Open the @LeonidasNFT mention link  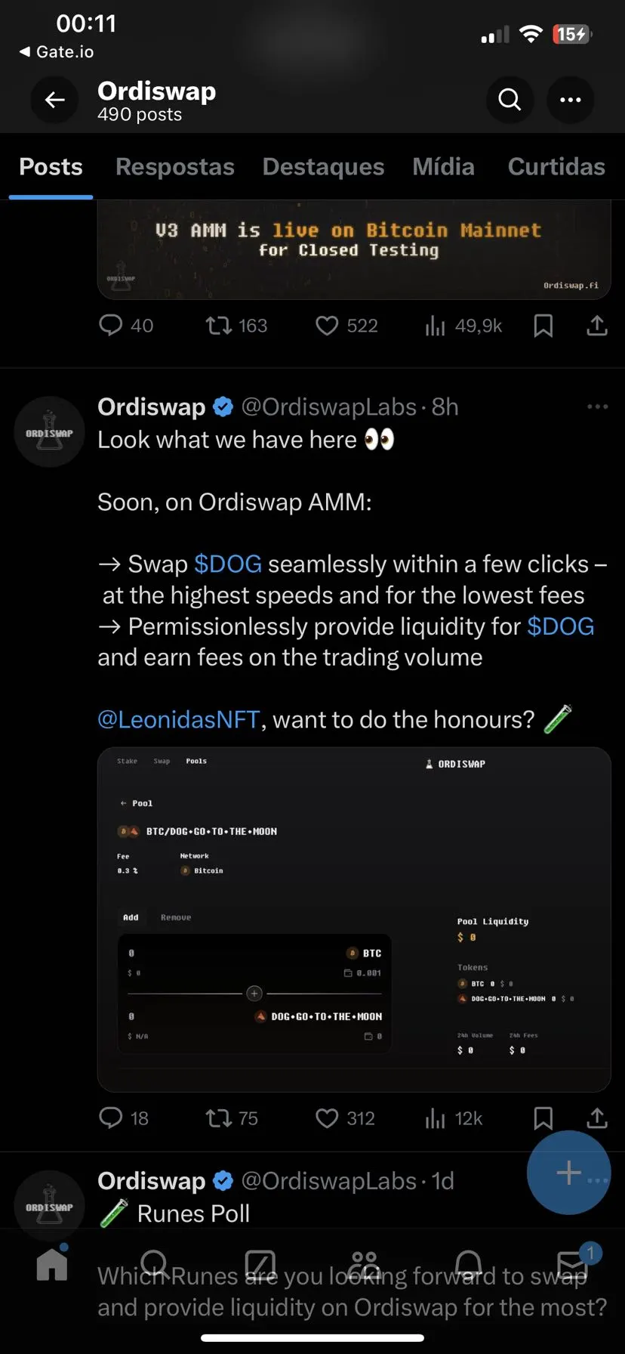179,719
